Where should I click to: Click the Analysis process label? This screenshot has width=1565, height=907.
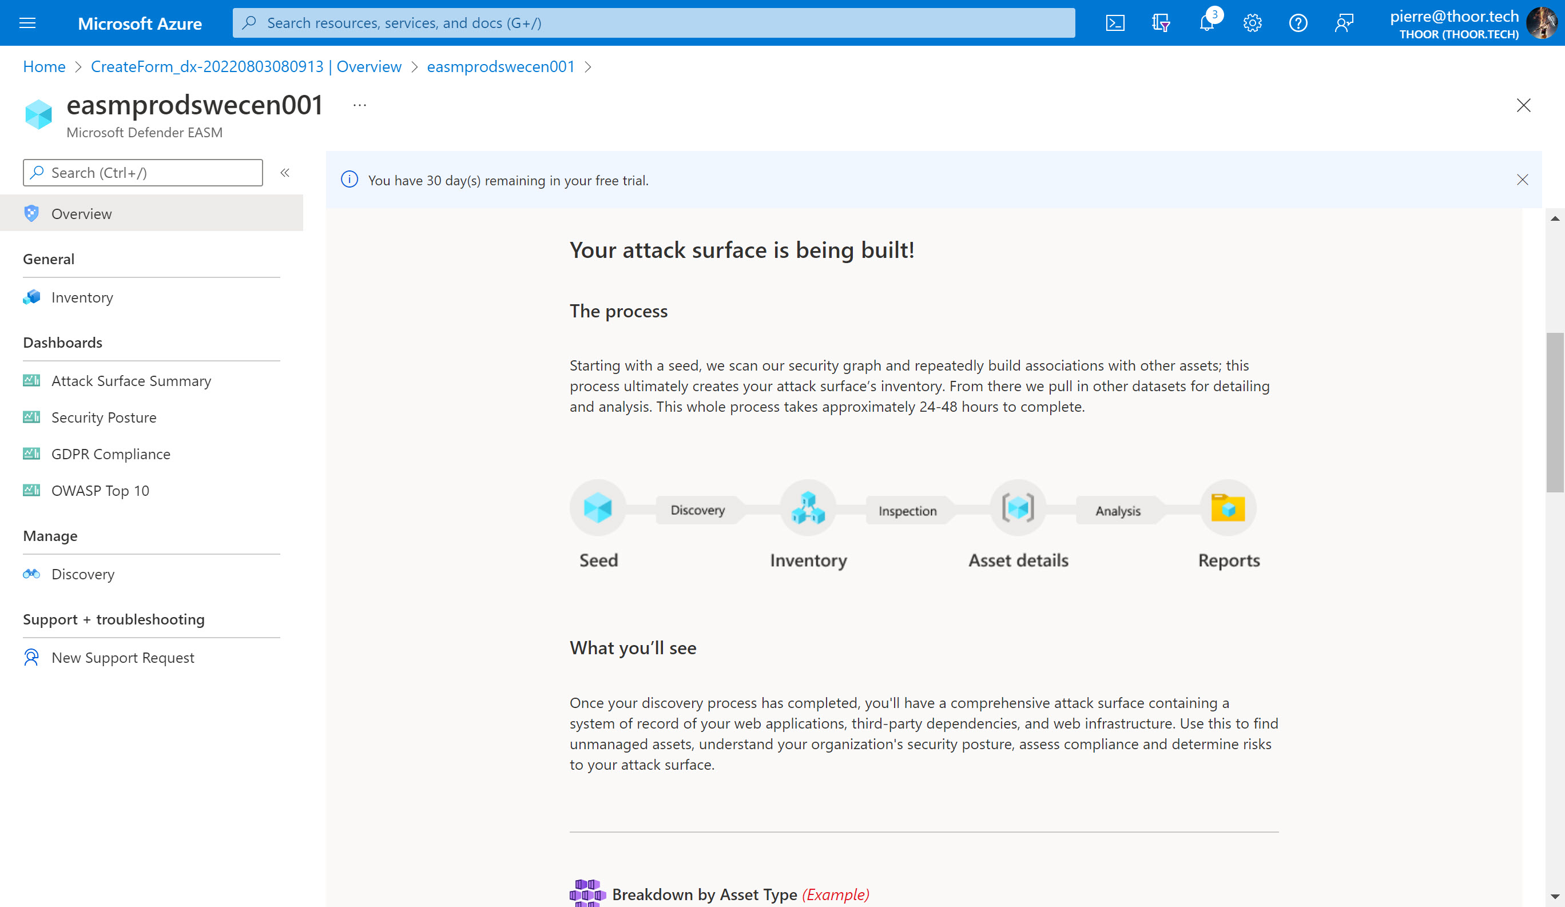1118,511
